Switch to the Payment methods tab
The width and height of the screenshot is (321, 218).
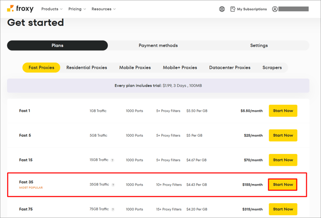(x=158, y=45)
